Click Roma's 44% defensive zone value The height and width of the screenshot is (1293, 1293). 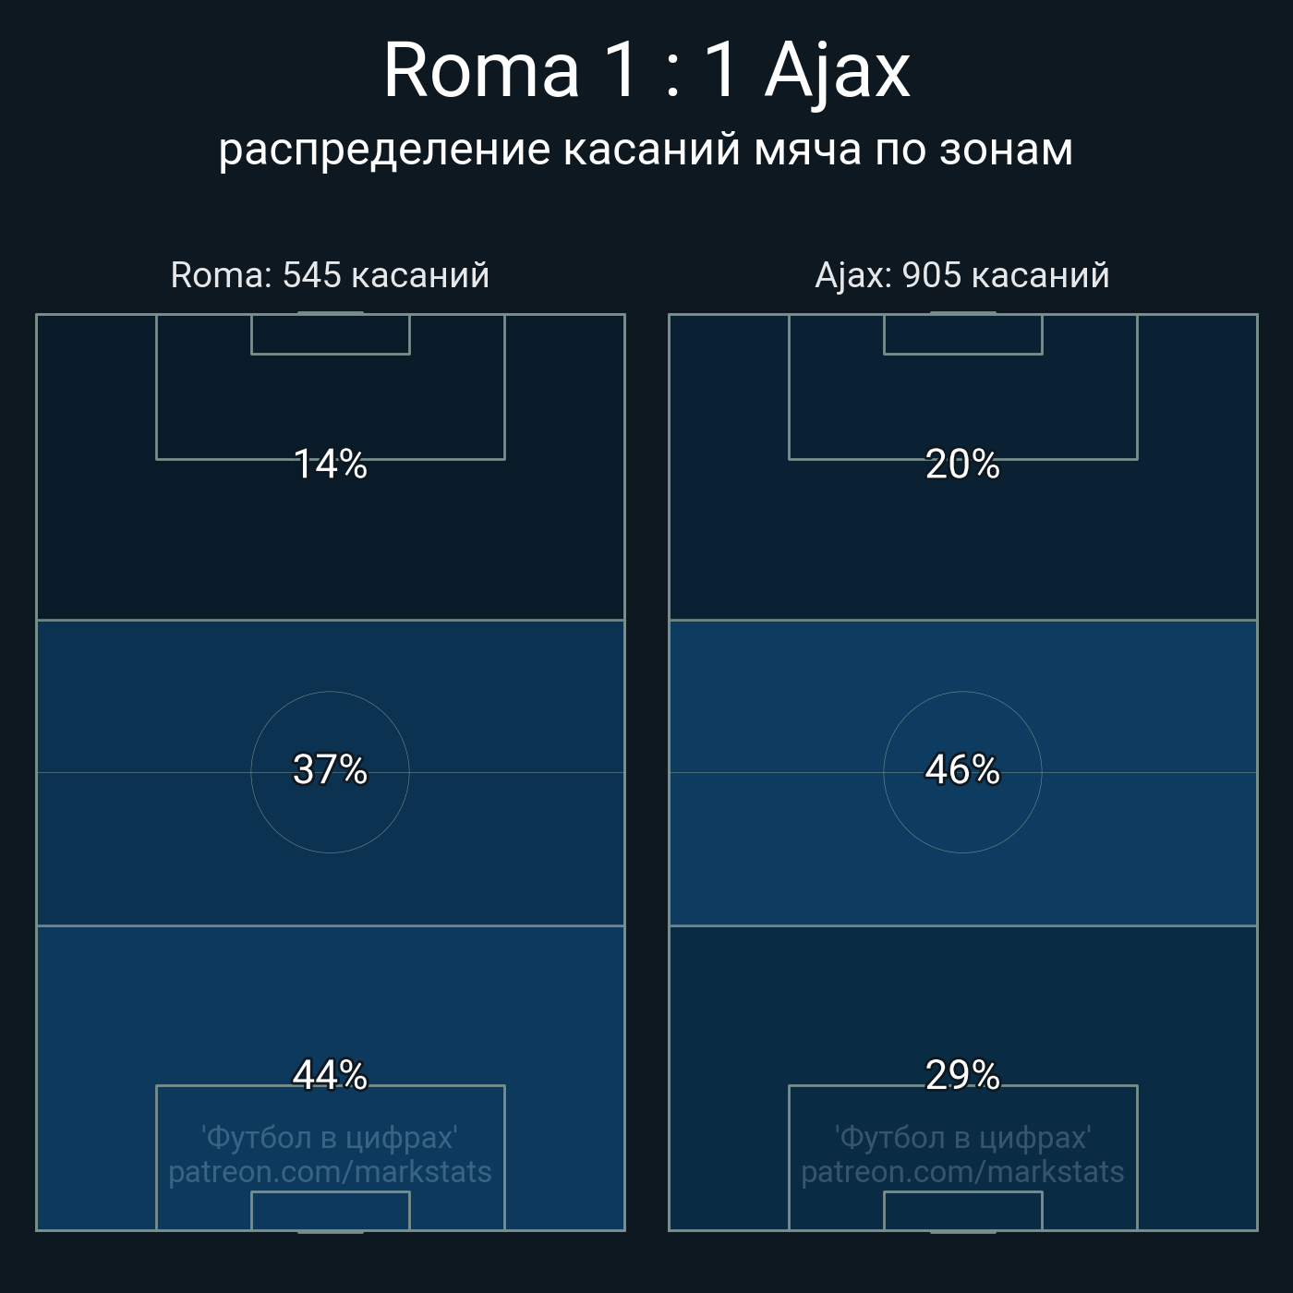tap(330, 1075)
